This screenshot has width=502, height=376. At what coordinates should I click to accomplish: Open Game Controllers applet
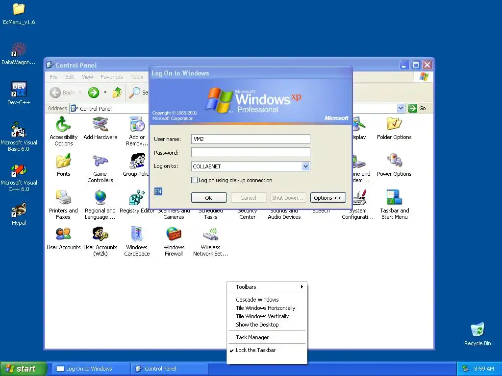coord(100,168)
